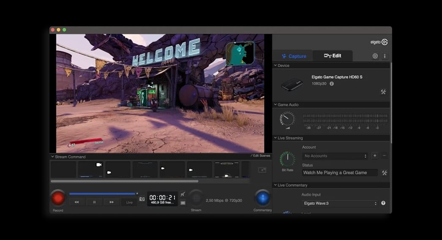Jump to Live playback
This screenshot has width=442, height=240.
click(129, 202)
